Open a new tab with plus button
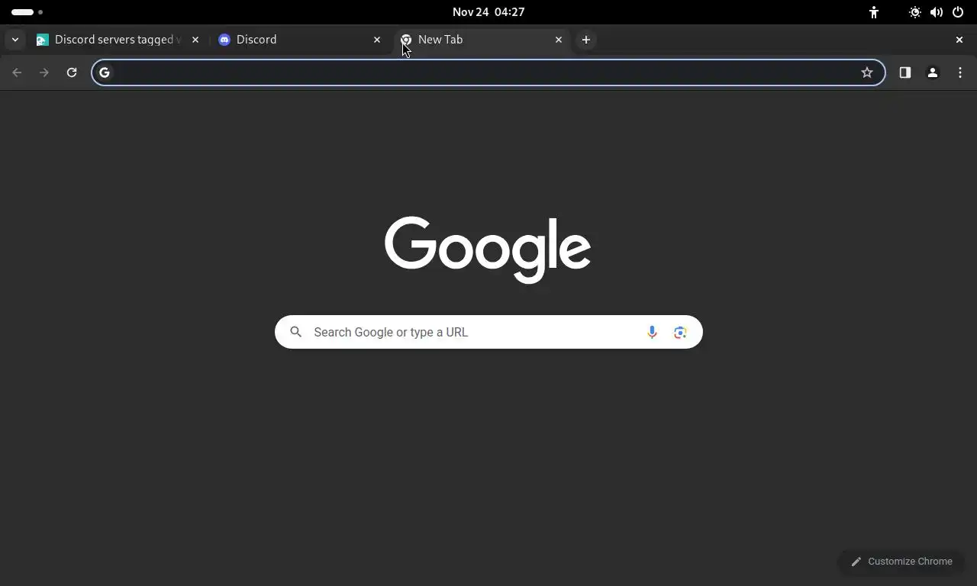 click(x=586, y=40)
